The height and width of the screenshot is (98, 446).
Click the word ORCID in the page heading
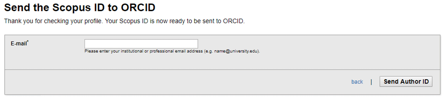(138, 8)
